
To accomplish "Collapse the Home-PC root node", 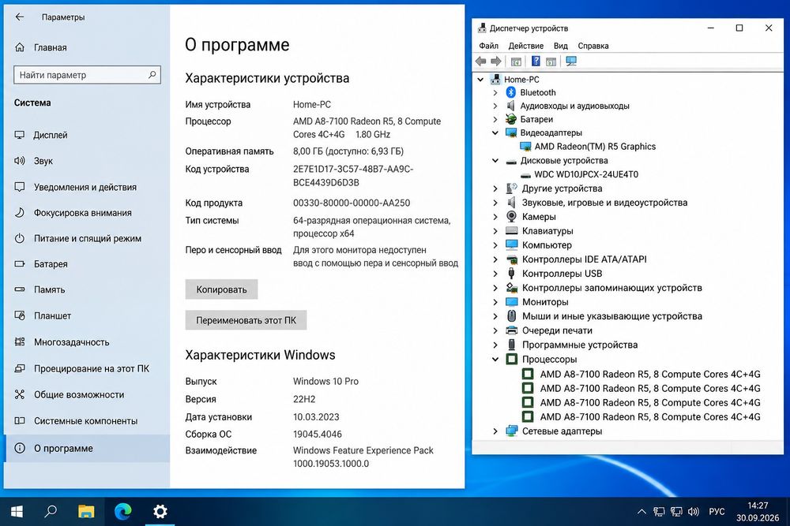I will [x=480, y=80].
